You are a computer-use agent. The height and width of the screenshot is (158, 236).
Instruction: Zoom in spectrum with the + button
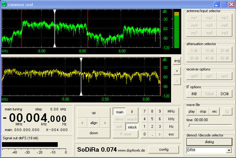177,71
